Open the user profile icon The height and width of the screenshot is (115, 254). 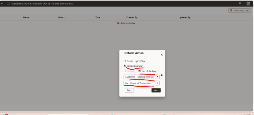pos(248,4)
